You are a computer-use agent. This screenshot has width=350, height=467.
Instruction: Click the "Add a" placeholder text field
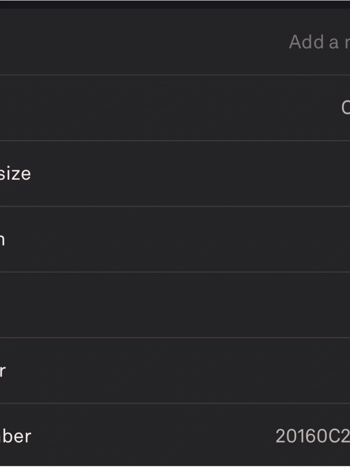(x=319, y=42)
